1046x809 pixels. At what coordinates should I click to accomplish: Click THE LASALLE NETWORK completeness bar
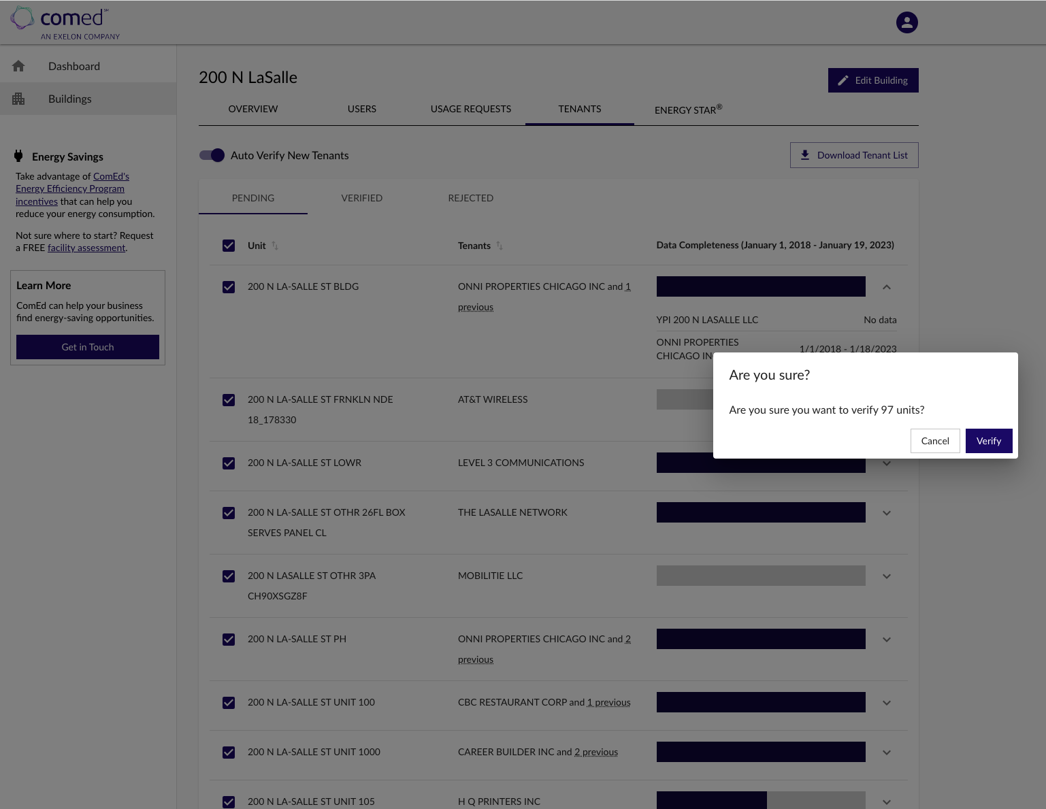click(761, 512)
